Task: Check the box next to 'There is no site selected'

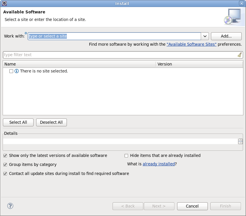Action: (x=11, y=71)
